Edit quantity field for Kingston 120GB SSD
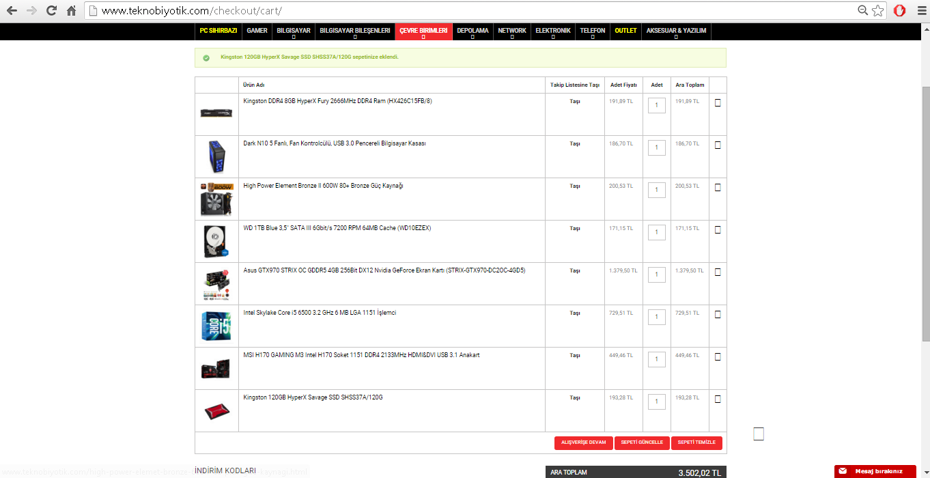 [657, 402]
